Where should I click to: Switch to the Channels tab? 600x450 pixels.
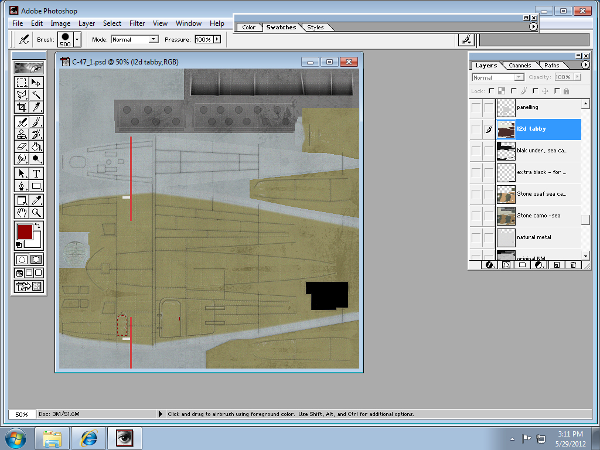coord(520,66)
